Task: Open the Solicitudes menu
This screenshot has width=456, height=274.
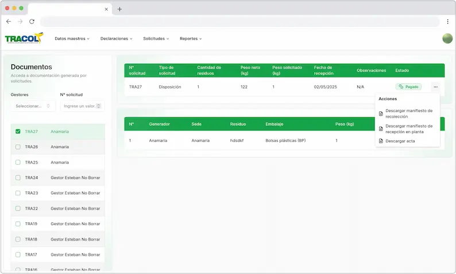Action: point(156,38)
